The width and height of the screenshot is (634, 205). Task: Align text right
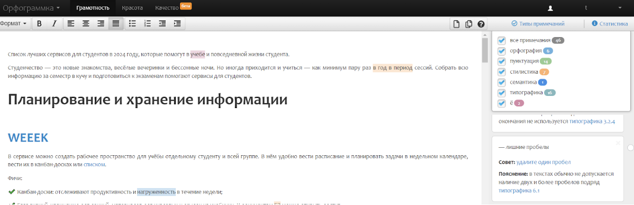(101, 24)
